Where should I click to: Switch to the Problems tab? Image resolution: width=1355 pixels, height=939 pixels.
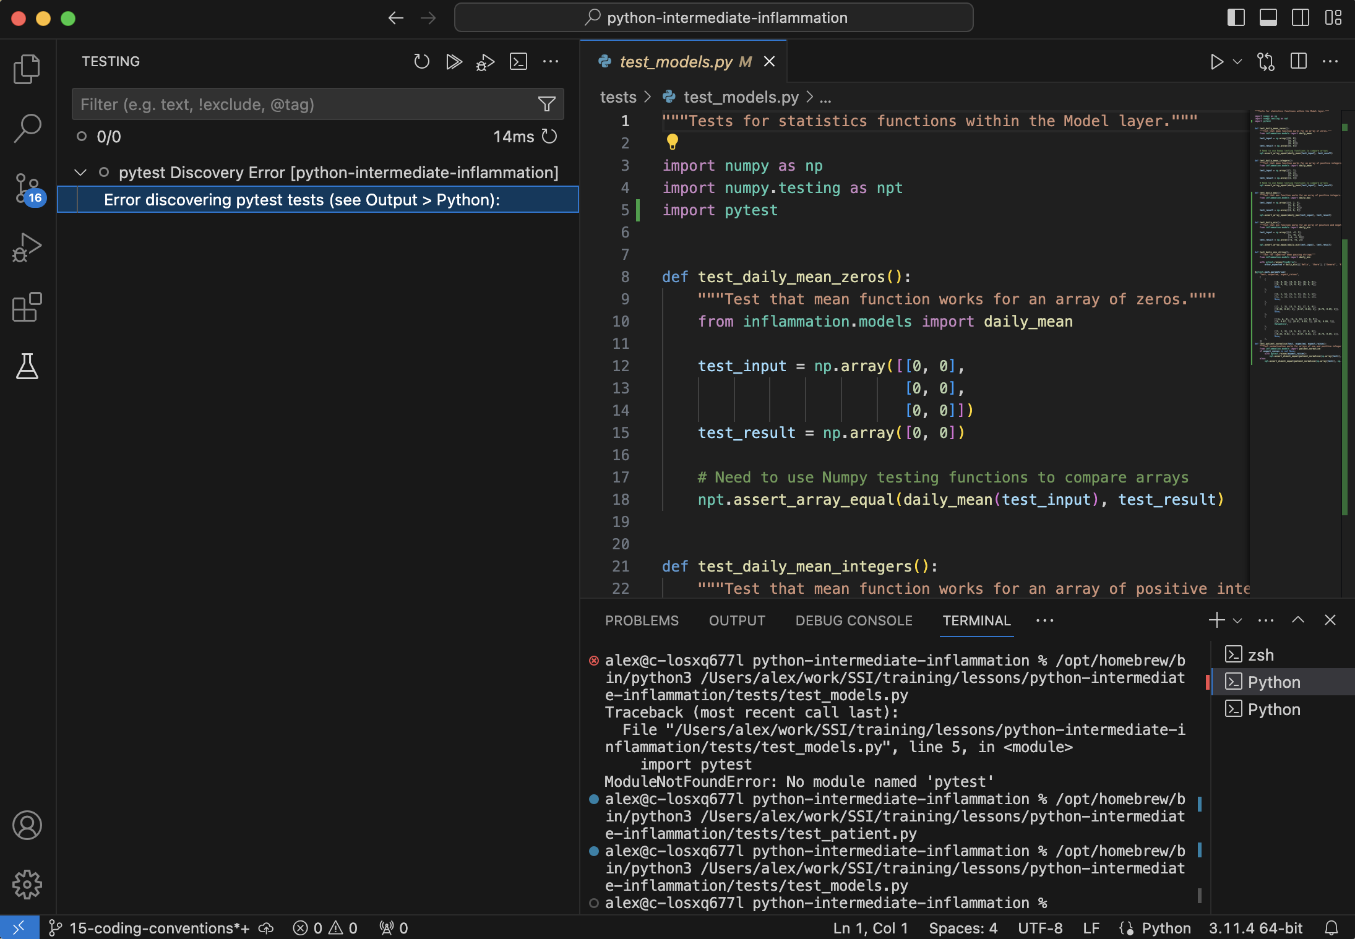641,620
